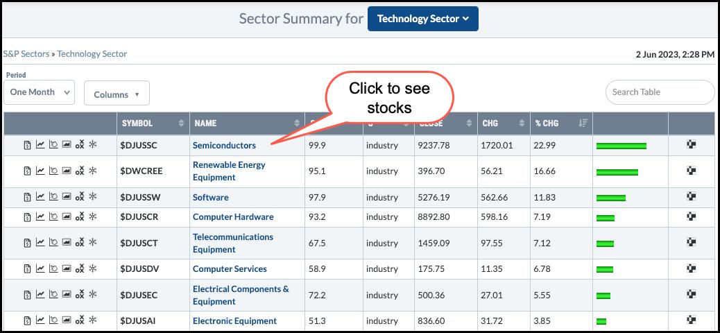
Task: Expand the One Month period dropdown
Action: (39, 92)
